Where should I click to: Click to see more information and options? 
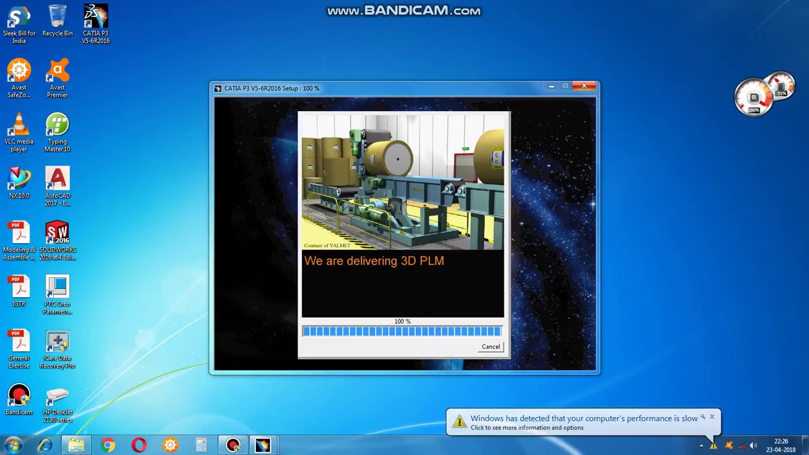(527, 428)
